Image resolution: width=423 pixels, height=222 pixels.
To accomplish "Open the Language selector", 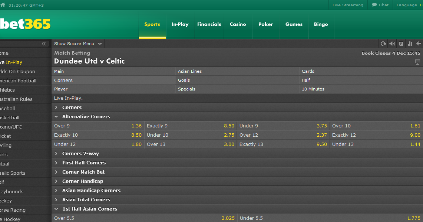I will click(x=409, y=5).
